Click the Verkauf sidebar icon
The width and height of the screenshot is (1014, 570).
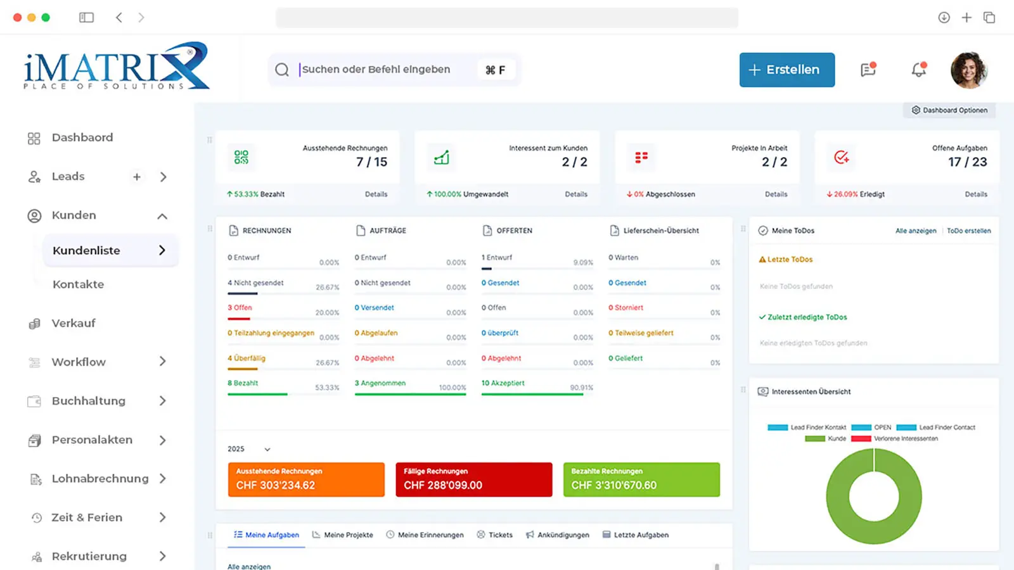coord(34,323)
